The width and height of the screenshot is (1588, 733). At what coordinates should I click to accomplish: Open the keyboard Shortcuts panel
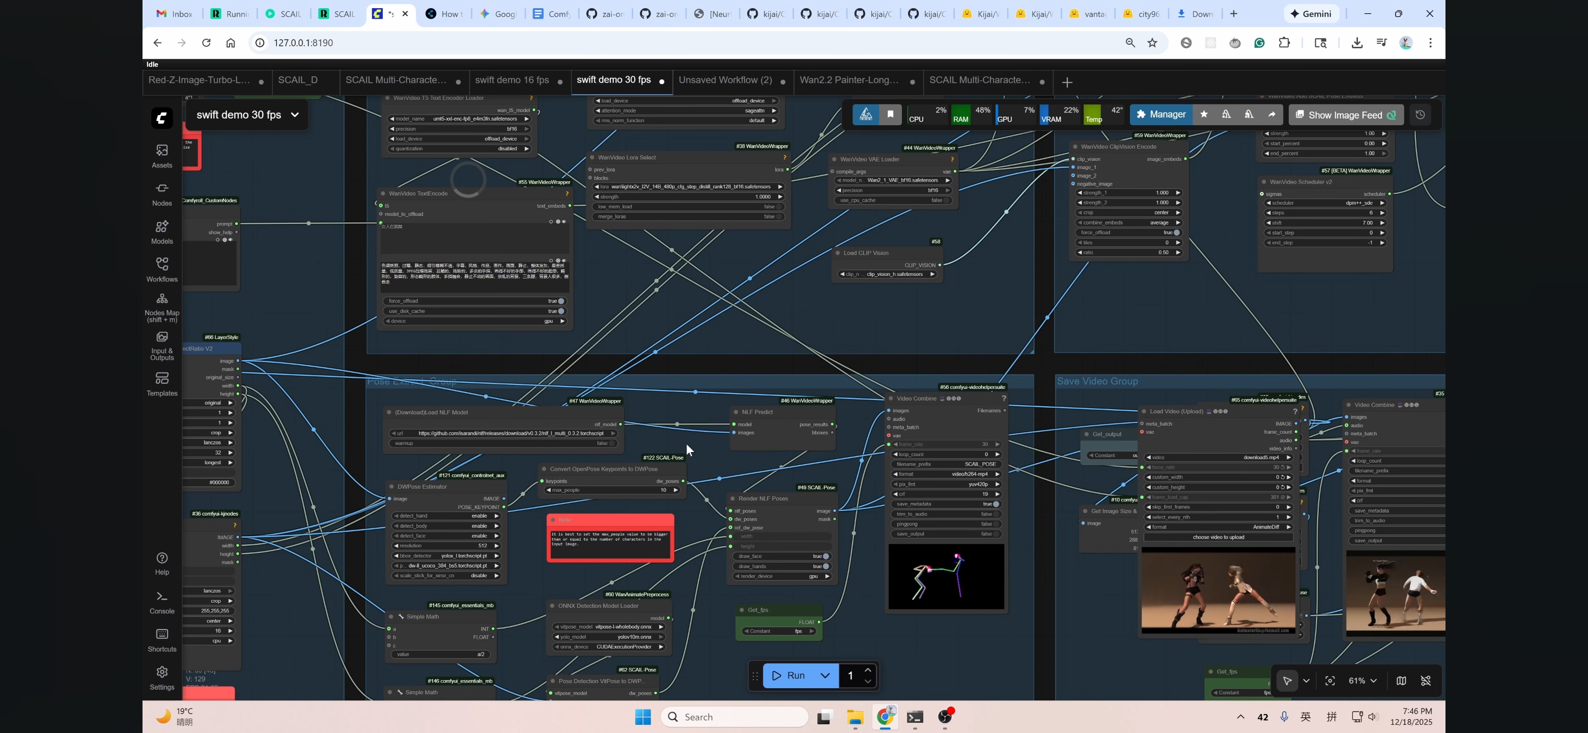pyautogui.click(x=161, y=640)
